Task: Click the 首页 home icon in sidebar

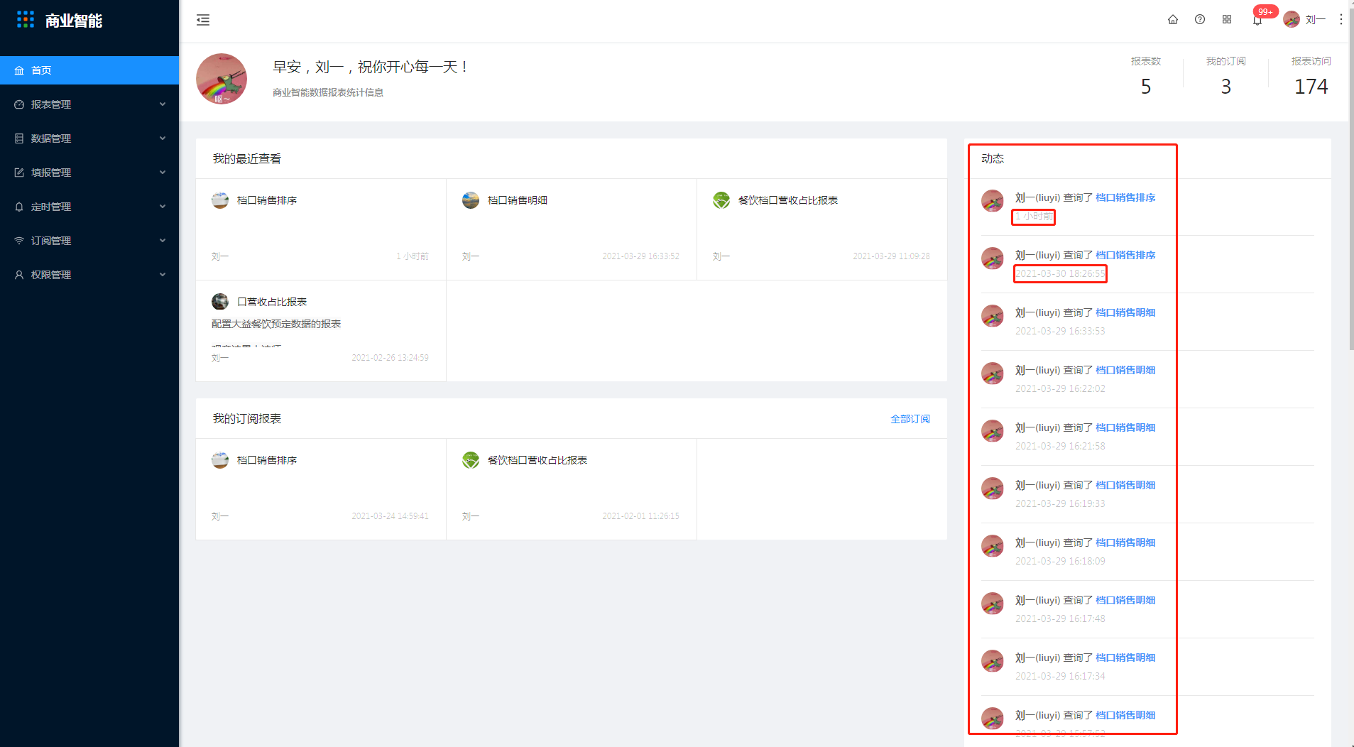Action: click(x=19, y=70)
